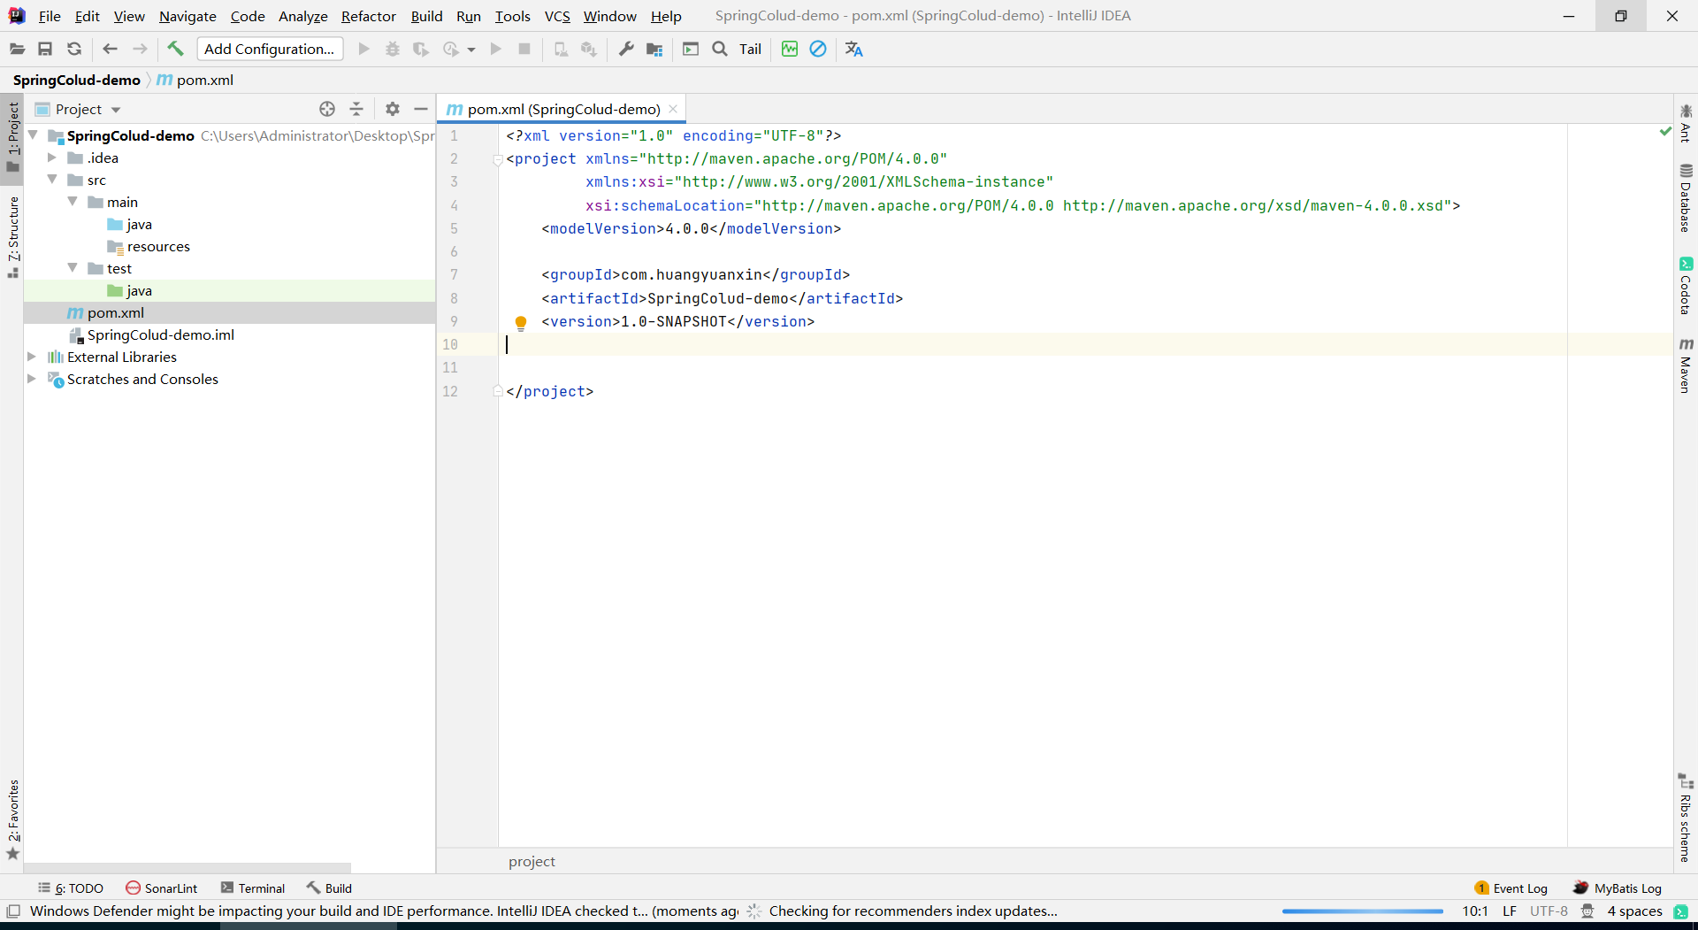Open Settings with the wrench icon

626,50
